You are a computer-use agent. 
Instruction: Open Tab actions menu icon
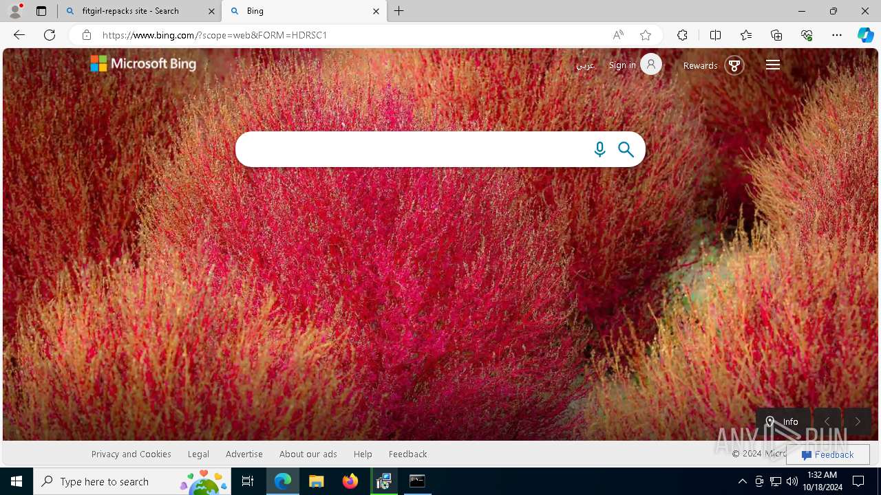point(41,11)
